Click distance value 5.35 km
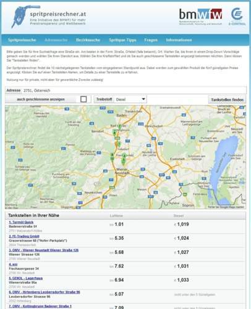 [119, 238]
